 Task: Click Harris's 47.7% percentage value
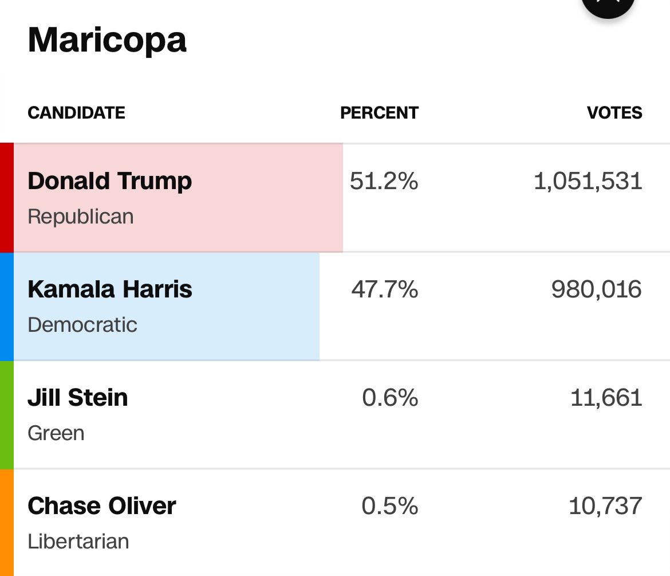pos(384,289)
